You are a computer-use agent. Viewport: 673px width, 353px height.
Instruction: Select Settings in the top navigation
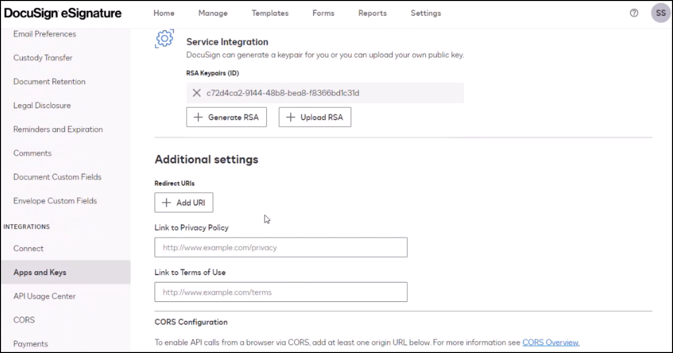(426, 13)
